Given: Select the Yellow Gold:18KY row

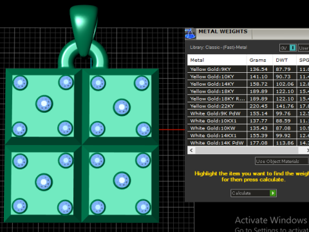Looking at the screenshot, I should point(248,92).
